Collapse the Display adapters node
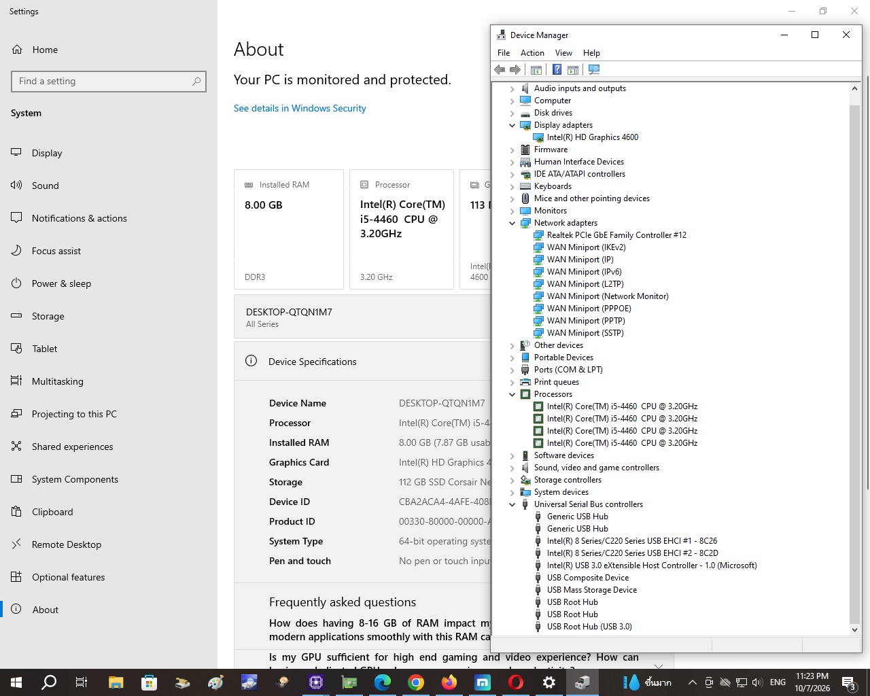870x696 pixels. 512,125
